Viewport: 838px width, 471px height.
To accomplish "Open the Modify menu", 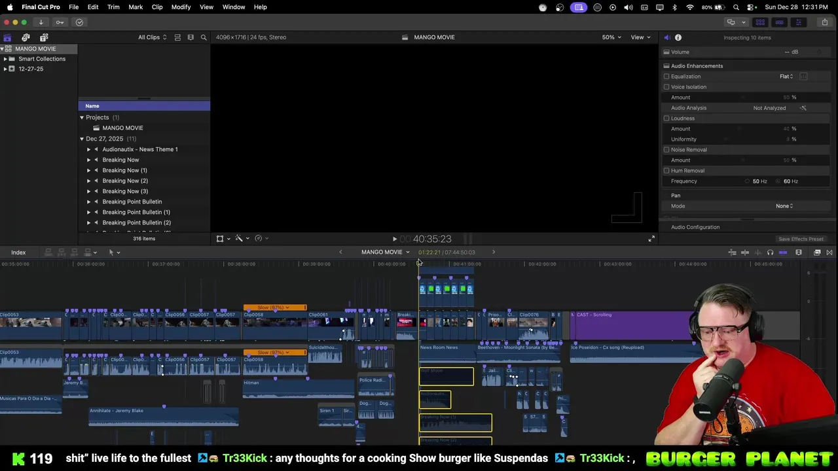I will click(x=181, y=7).
